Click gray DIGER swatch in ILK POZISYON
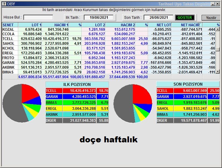This screenshot has height=168, width=222. point(54,121)
